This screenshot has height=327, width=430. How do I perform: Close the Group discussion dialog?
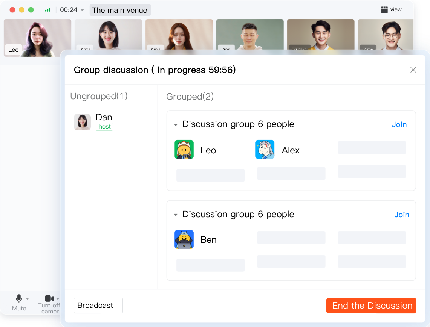coord(413,70)
